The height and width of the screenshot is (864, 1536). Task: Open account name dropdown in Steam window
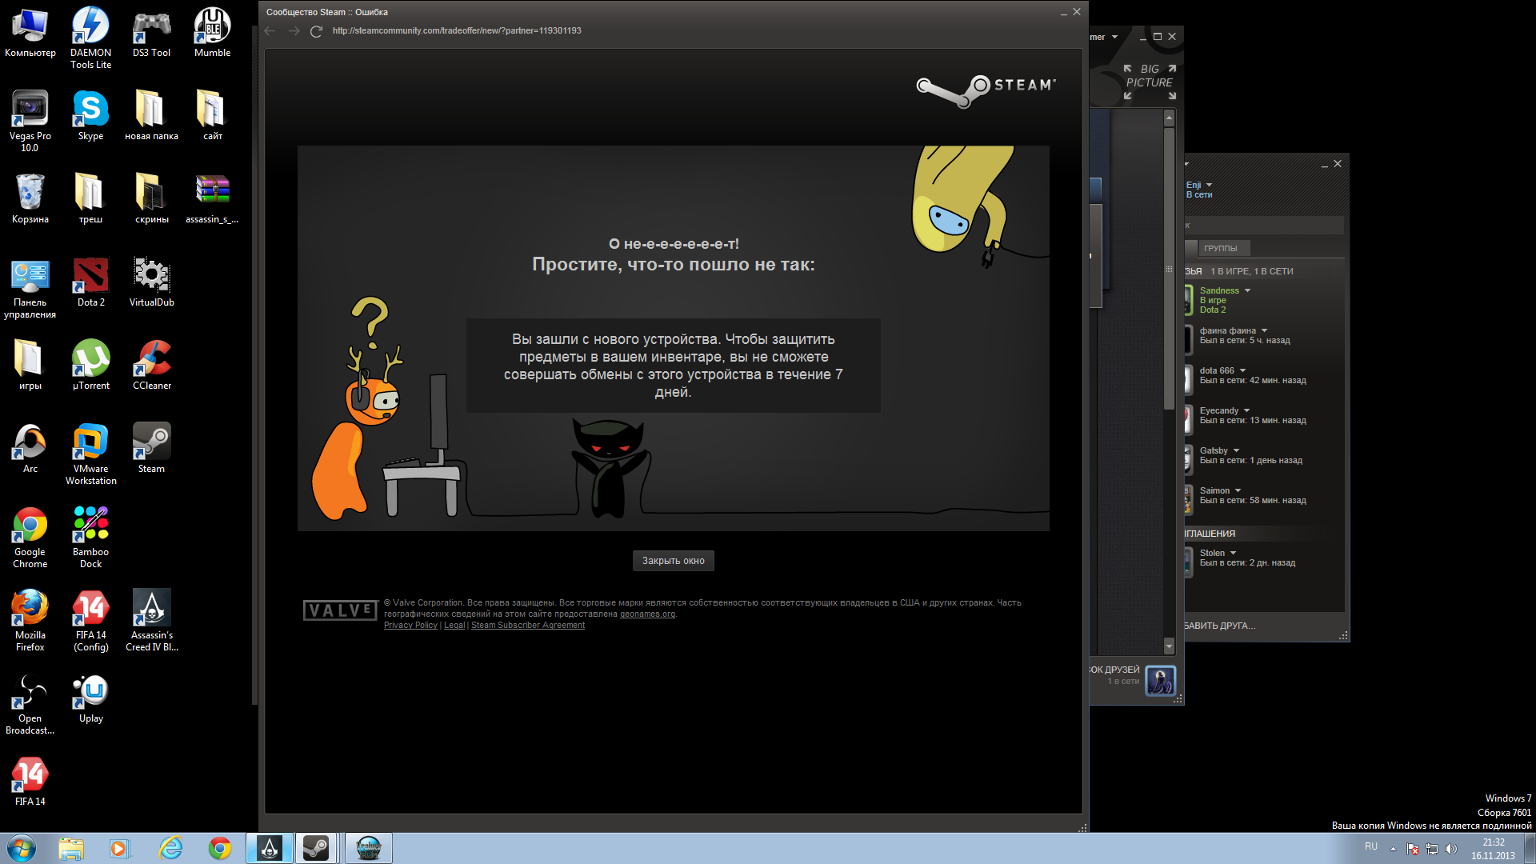[1114, 37]
